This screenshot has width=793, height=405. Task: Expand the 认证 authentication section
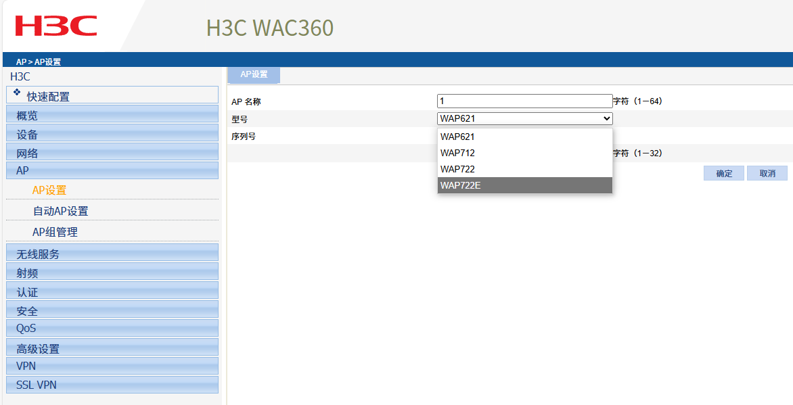click(112, 291)
